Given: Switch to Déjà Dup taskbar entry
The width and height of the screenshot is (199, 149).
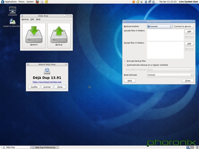Looking at the screenshot, I should 16,147.
